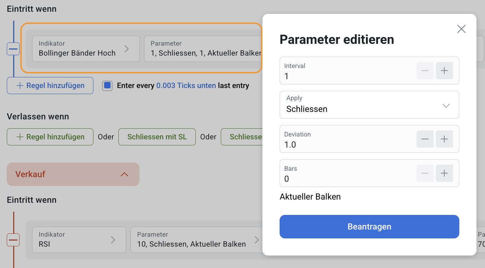The height and width of the screenshot is (268, 485).
Task: Open the Apply Schliessen dropdown
Action: tap(369, 105)
